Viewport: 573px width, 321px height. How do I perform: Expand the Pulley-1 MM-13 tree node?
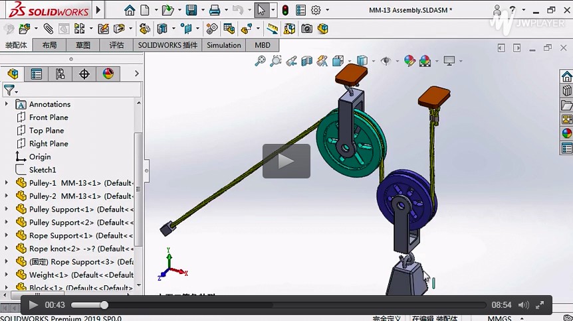[x=7, y=182]
